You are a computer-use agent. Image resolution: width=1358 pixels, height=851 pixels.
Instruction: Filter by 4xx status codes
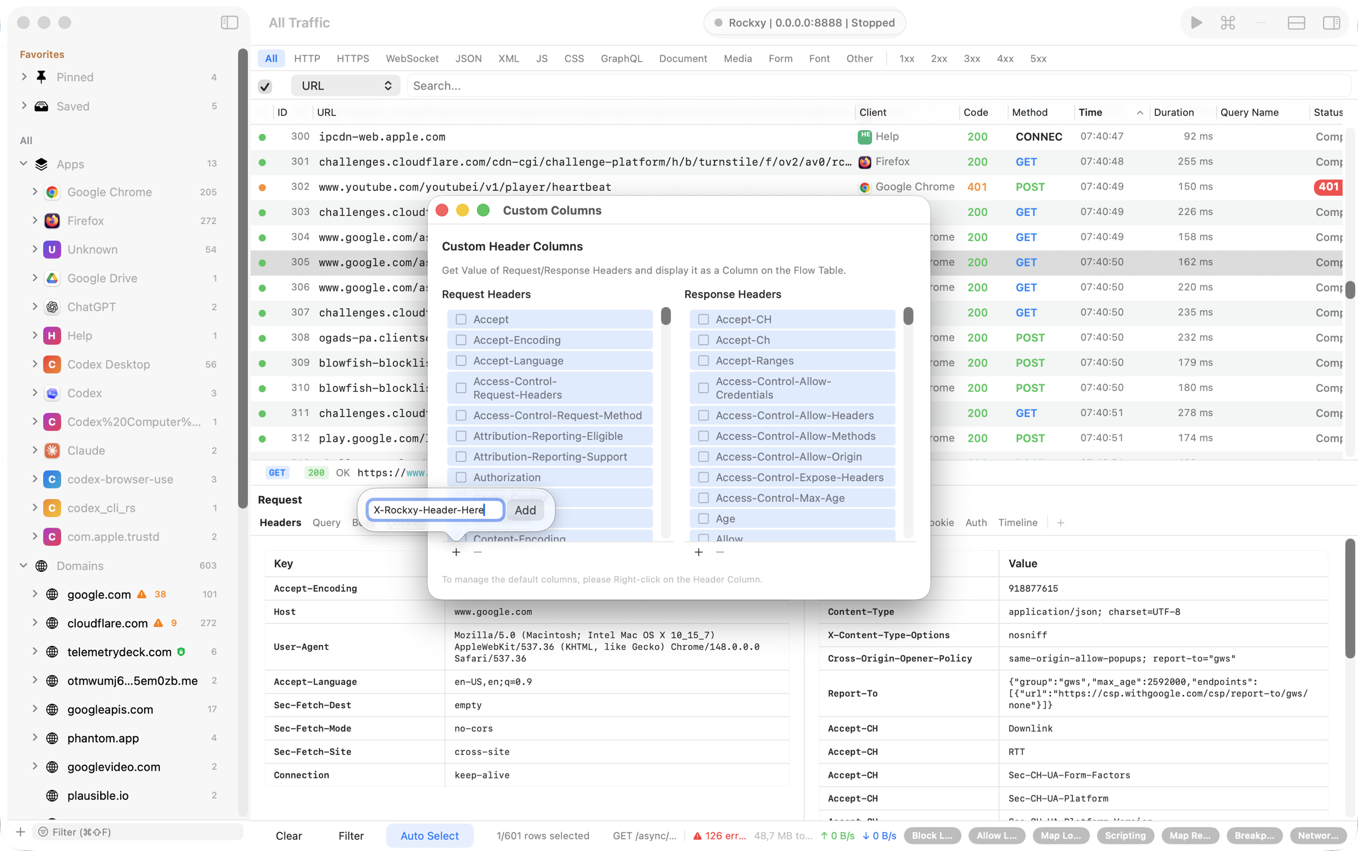[x=1006, y=58]
